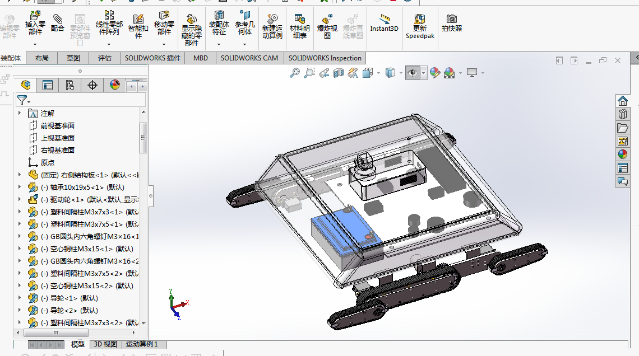Click the feature tree horizontal scrollbar thumb
This screenshot has height=356, width=639.
(56, 333)
